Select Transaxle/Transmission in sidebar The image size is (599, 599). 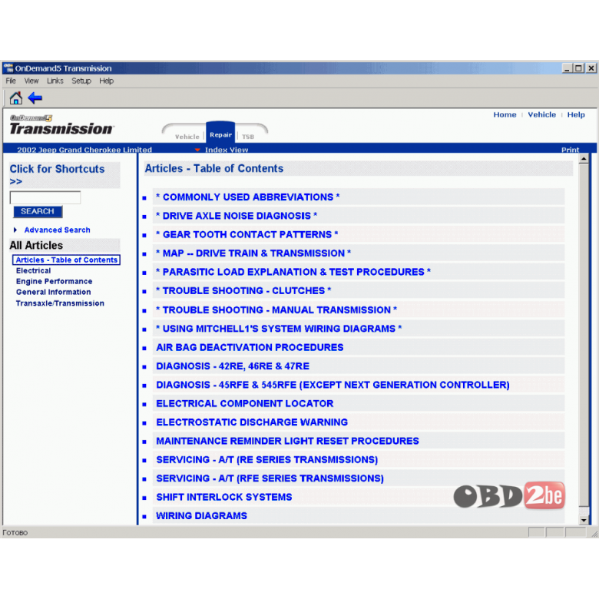(x=60, y=303)
